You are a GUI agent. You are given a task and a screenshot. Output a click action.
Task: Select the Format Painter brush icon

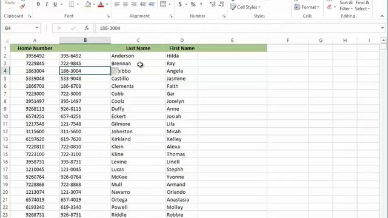click(x=22, y=7)
